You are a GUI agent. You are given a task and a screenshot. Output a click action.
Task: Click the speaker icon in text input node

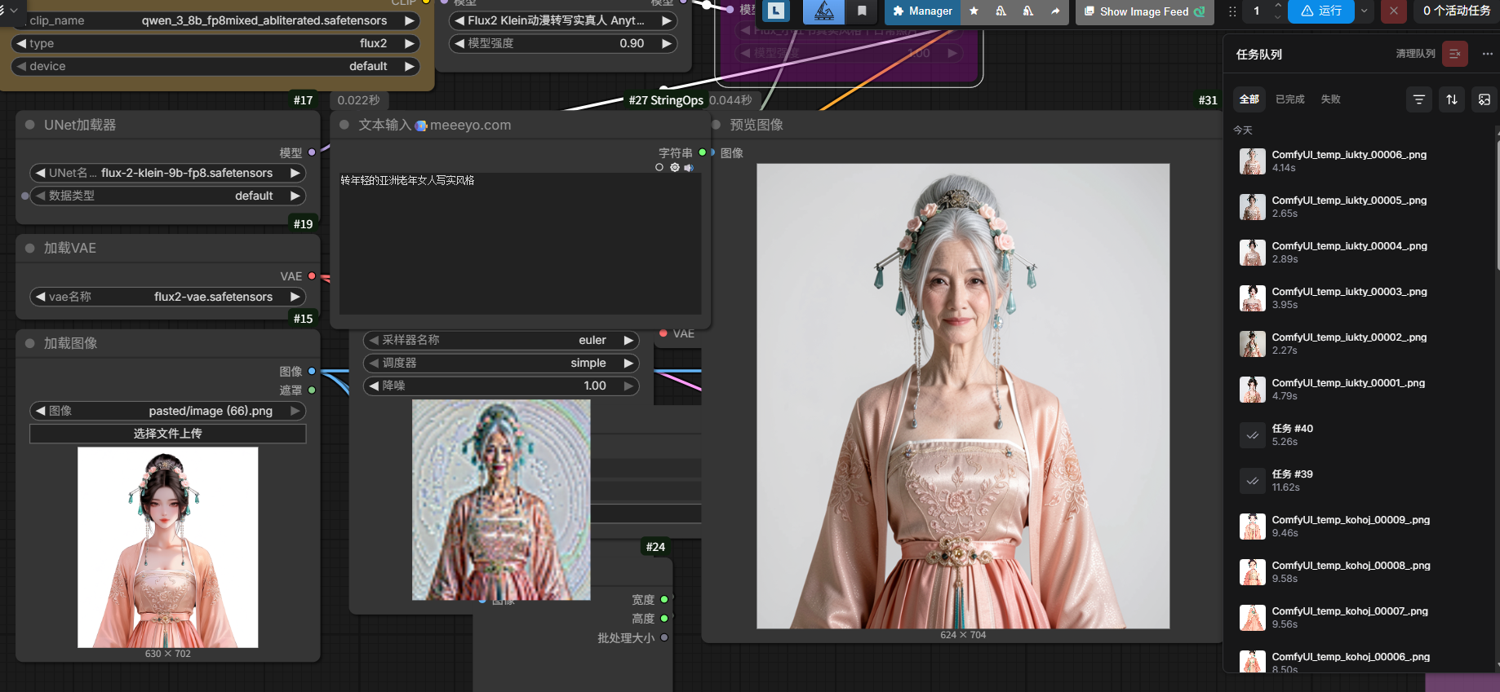pyautogui.click(x=689, y=168)
